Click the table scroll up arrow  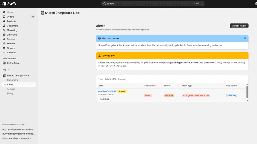(247, 84)
